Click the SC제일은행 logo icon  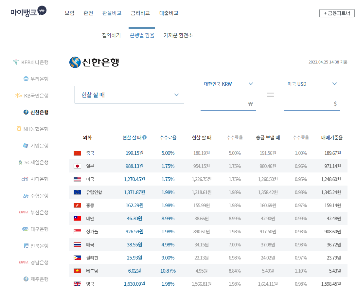[x=21, y=162]
